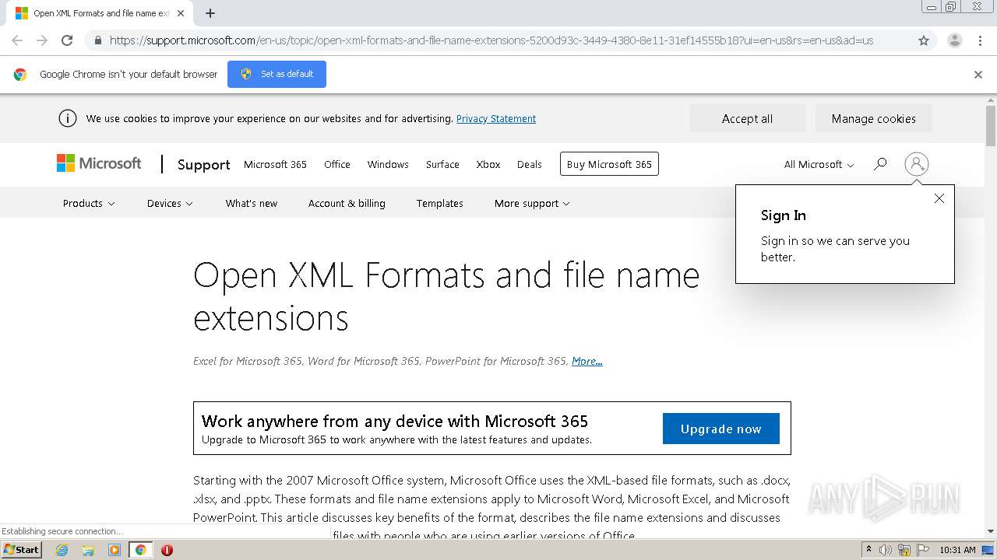This screenshot has width=997, height=560.
Task: Click the red stop taskbar icon
Action: coord(167,550)
